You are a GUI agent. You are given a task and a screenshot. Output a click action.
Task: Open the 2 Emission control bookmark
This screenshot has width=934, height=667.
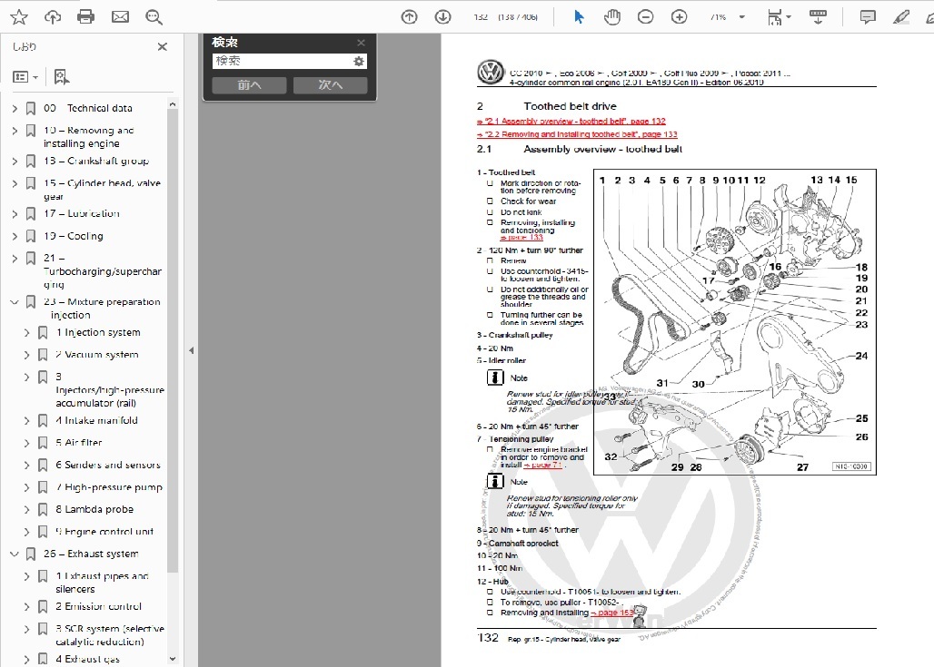pyautogui.click(x=98, y=606)
